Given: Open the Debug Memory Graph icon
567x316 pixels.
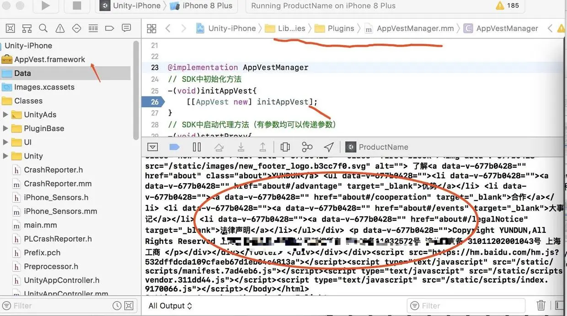Looking at the screenshot, I should 307,147.
